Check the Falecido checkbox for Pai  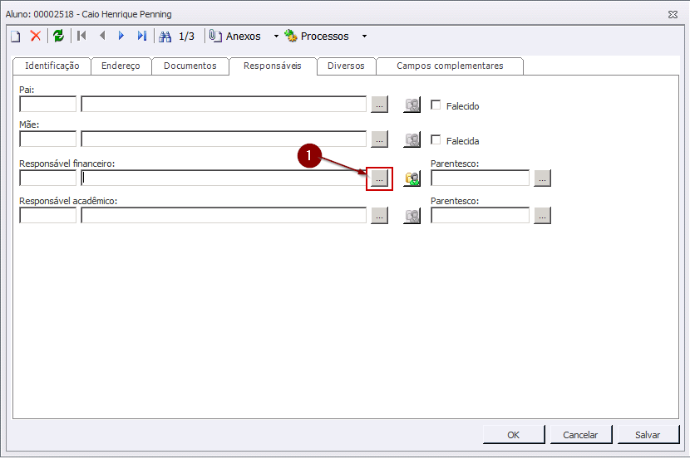point(436,105)
